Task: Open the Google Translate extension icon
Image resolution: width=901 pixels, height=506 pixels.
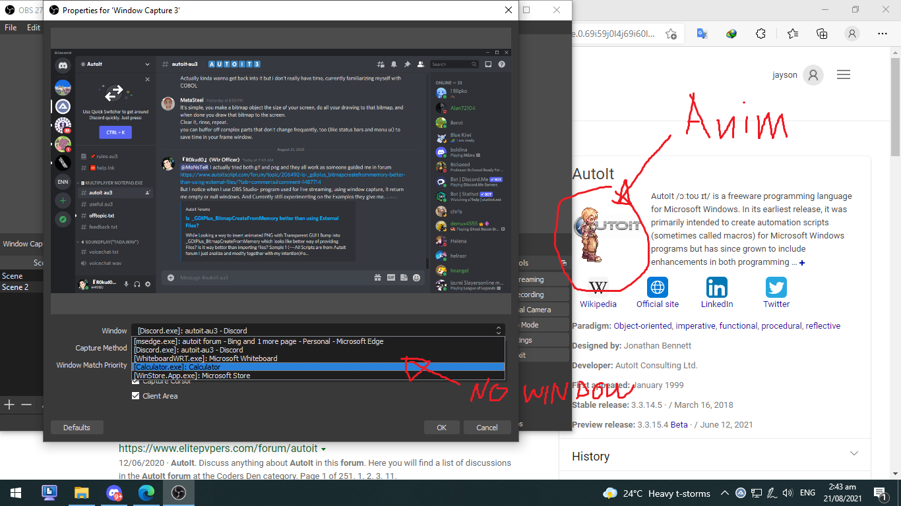Action: point(702,34)
